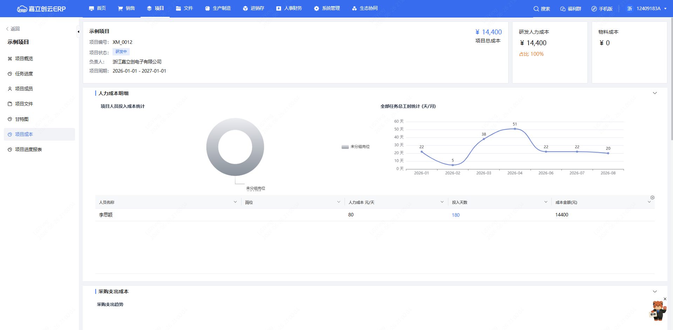This screenshot has height=330, width=673.
Task: Collapse the 人力成本明细 section
Action: tap(654, 93)
